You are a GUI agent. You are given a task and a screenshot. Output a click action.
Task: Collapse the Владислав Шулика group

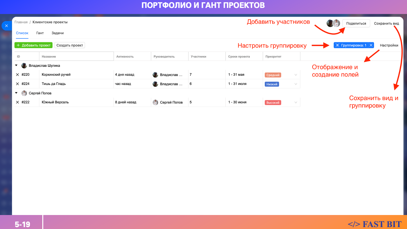coord(17,66)
